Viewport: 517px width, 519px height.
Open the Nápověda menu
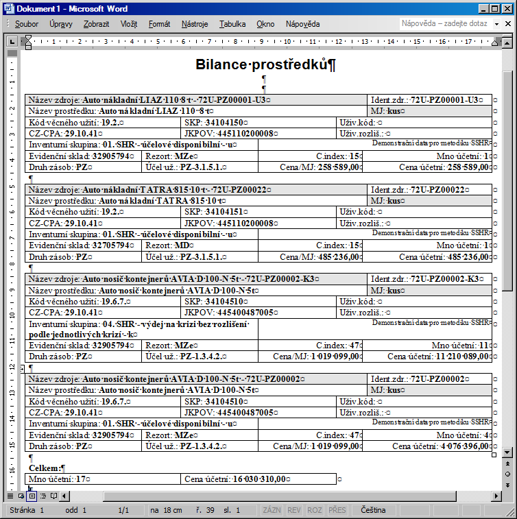click(302, 24)
